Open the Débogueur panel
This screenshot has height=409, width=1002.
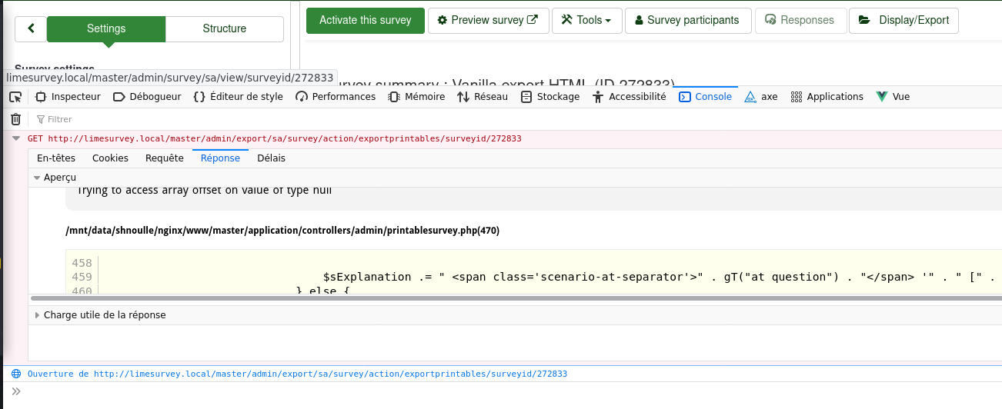146,97
